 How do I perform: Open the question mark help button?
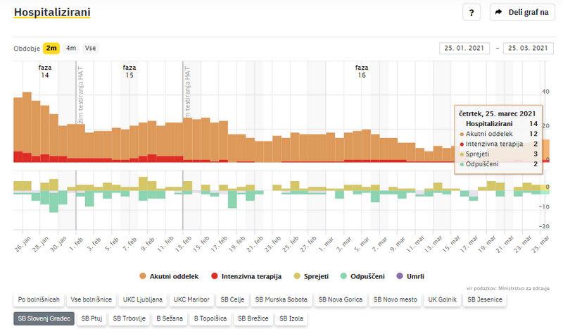pos(471,13)
